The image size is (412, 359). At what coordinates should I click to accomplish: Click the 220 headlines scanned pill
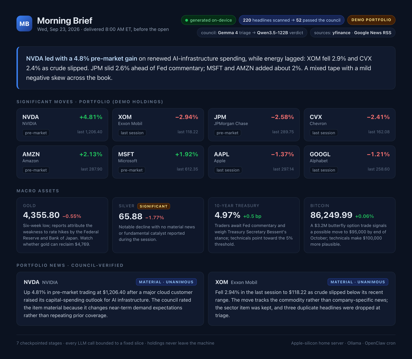point(291,20)
